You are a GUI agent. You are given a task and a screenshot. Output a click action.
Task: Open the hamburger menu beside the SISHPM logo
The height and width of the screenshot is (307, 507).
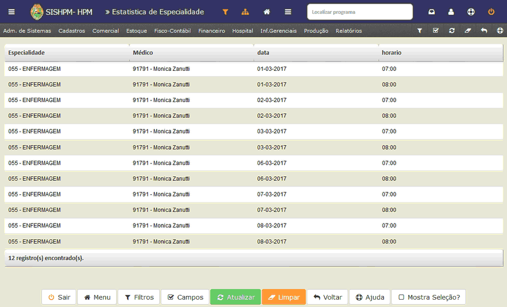11,12
